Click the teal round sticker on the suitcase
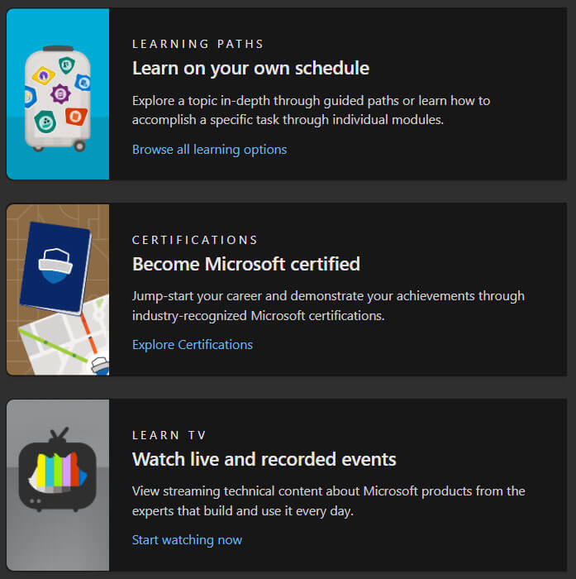Viewport: 576px width, 579px height. coord(45,122)
